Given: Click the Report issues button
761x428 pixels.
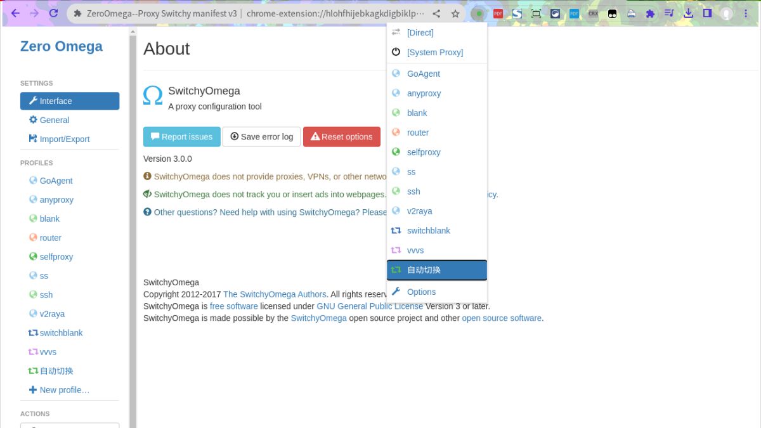Looking at the screenshot, I should pos(182,137).
